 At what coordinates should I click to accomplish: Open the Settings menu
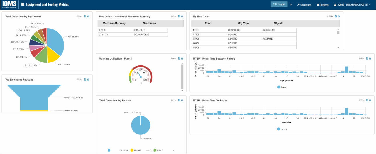(322, 5)
